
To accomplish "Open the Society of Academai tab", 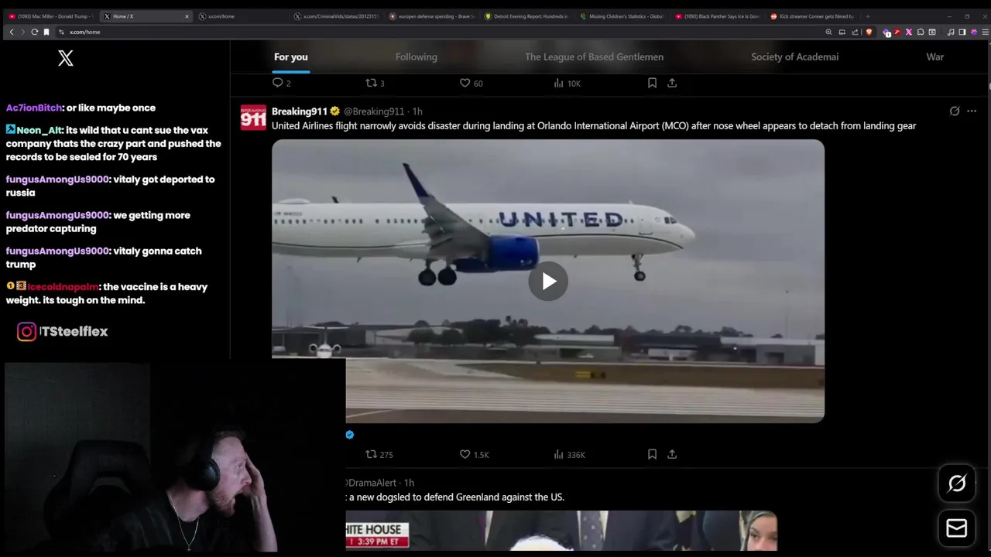I will [794, 56].
